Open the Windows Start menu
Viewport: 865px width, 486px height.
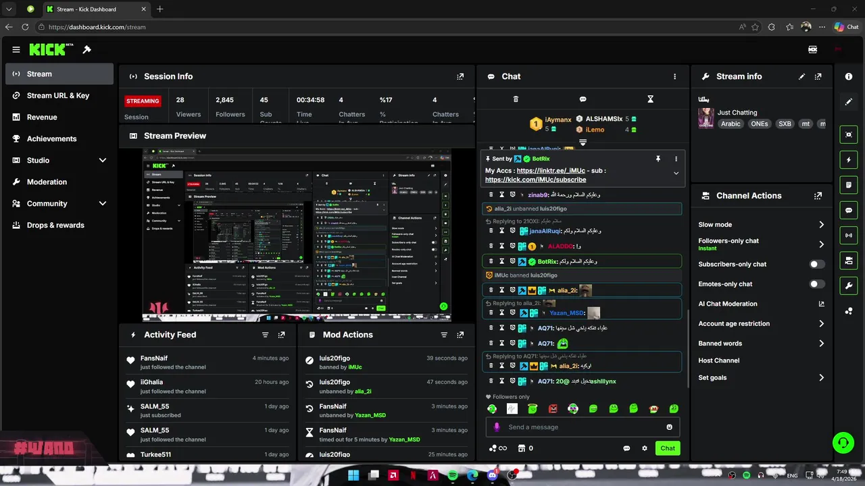point(353,476)
